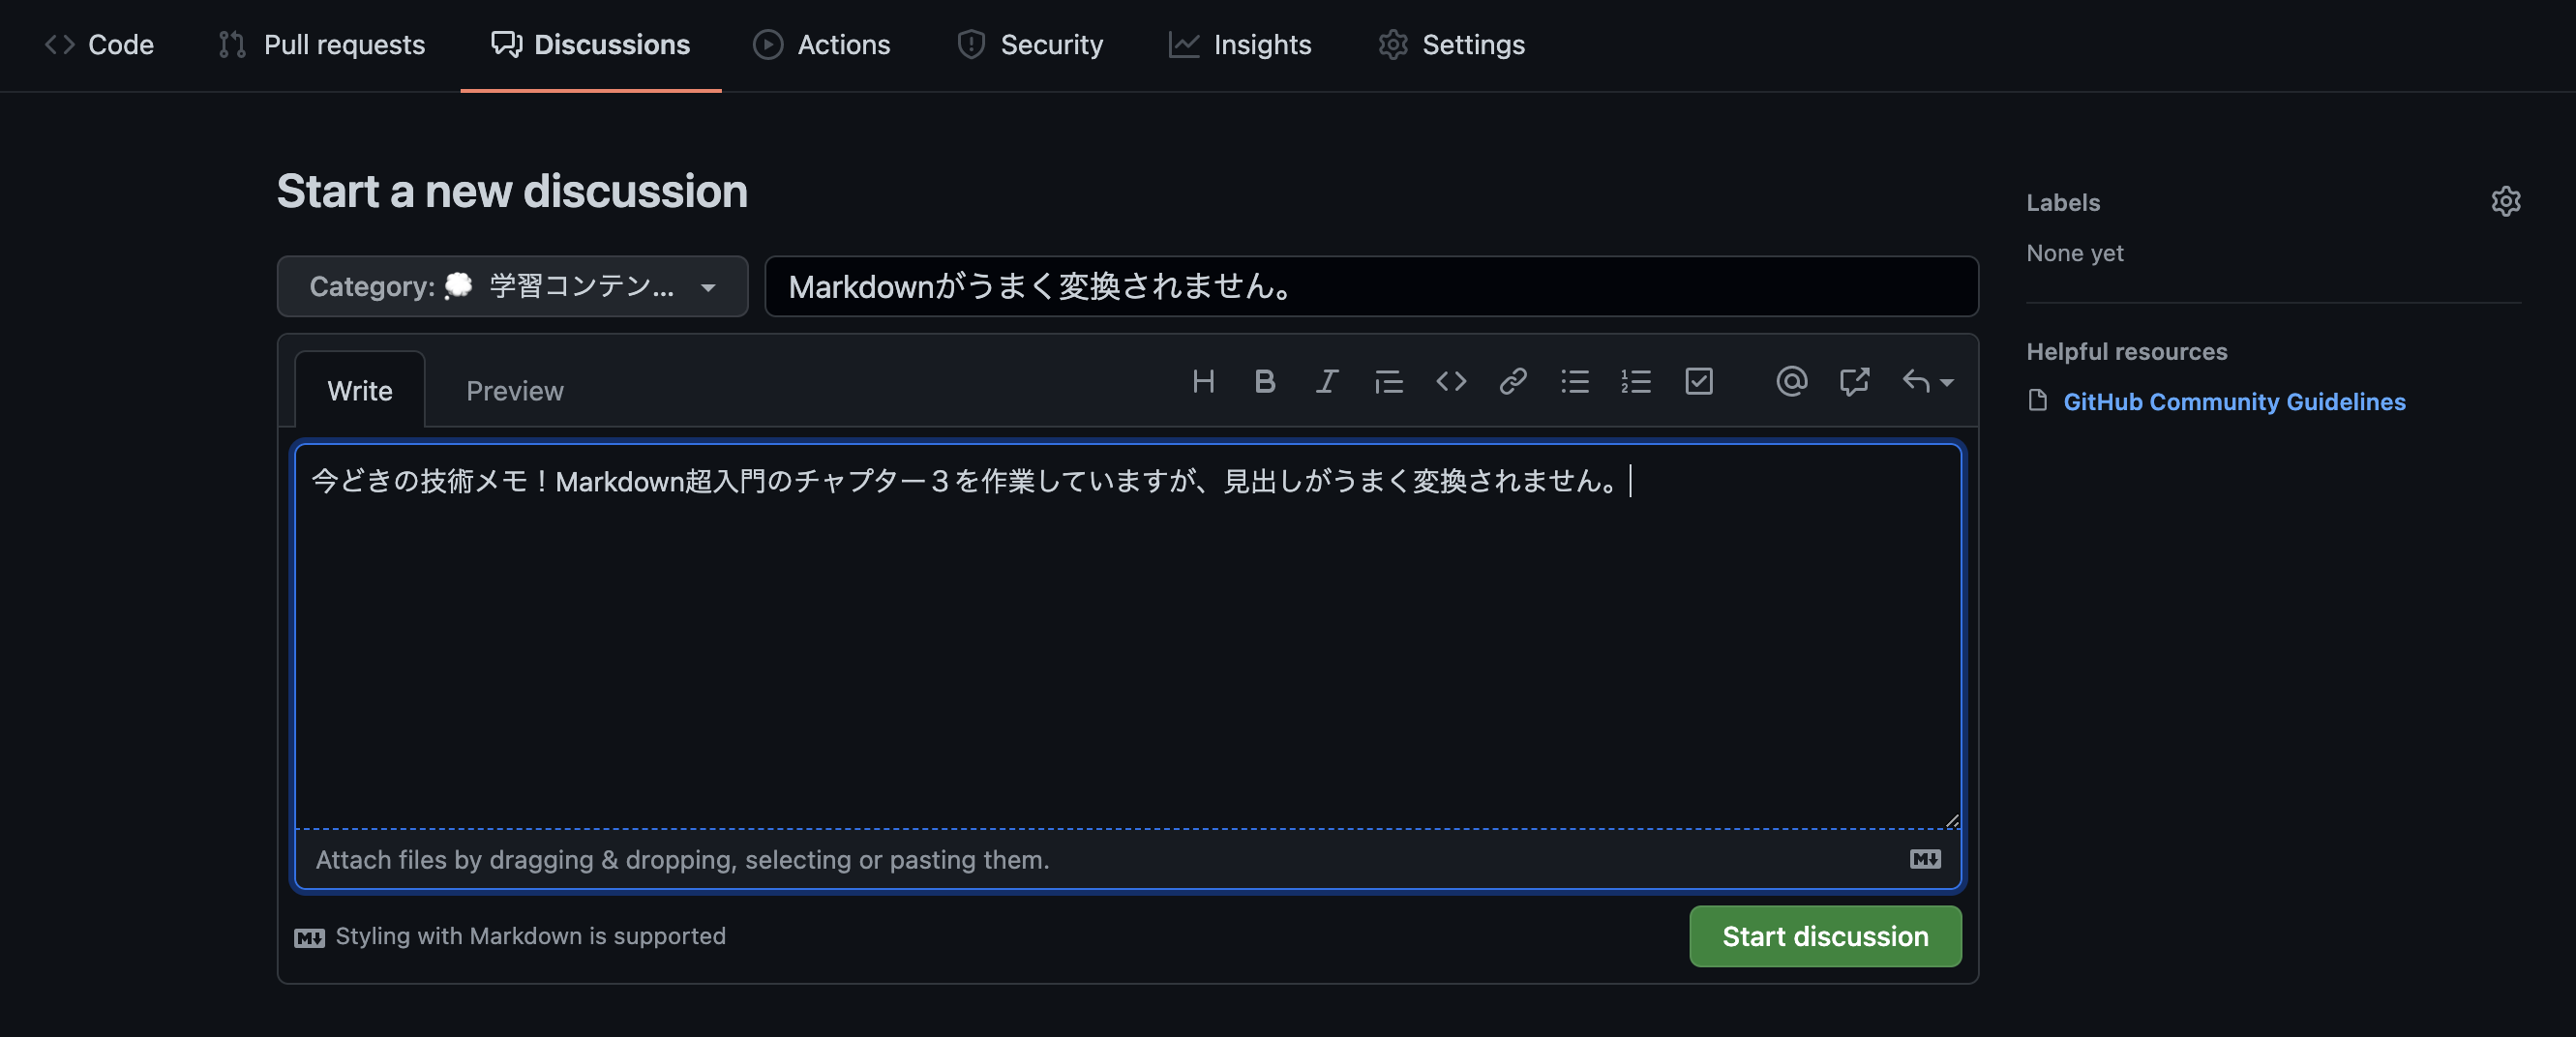This screenshot has width=2576, height=1037.
Task: Insert a task list
Action: [x=1699, y=382]
